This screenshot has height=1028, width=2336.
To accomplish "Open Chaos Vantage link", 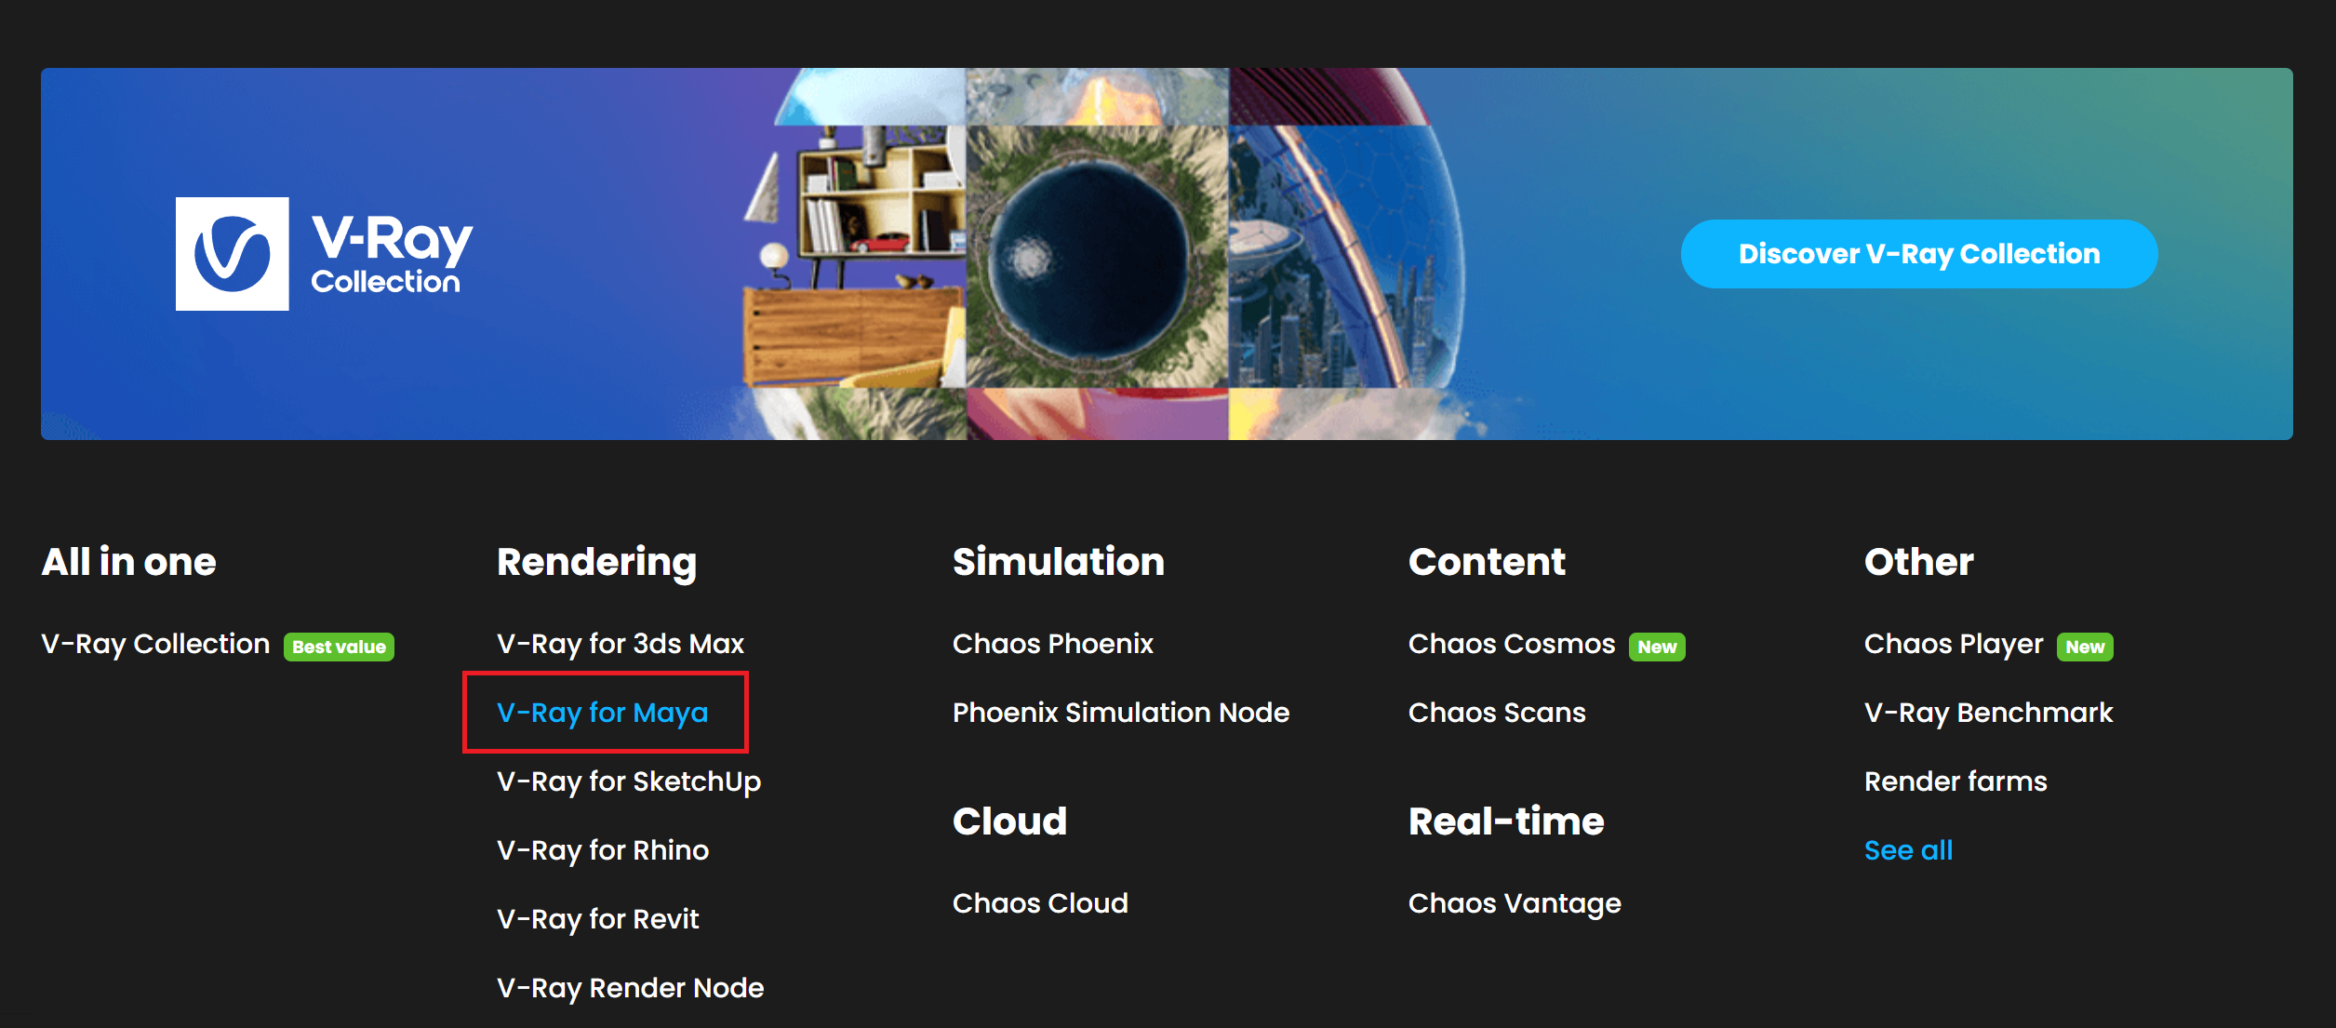I will coord(1515,903).
